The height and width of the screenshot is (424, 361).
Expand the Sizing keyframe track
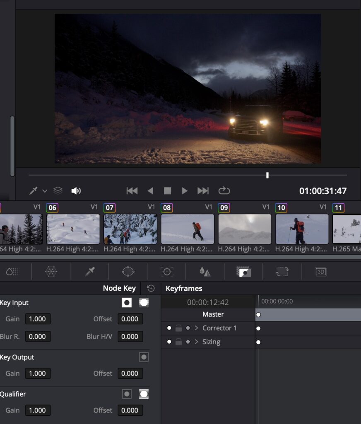(196, 342)
